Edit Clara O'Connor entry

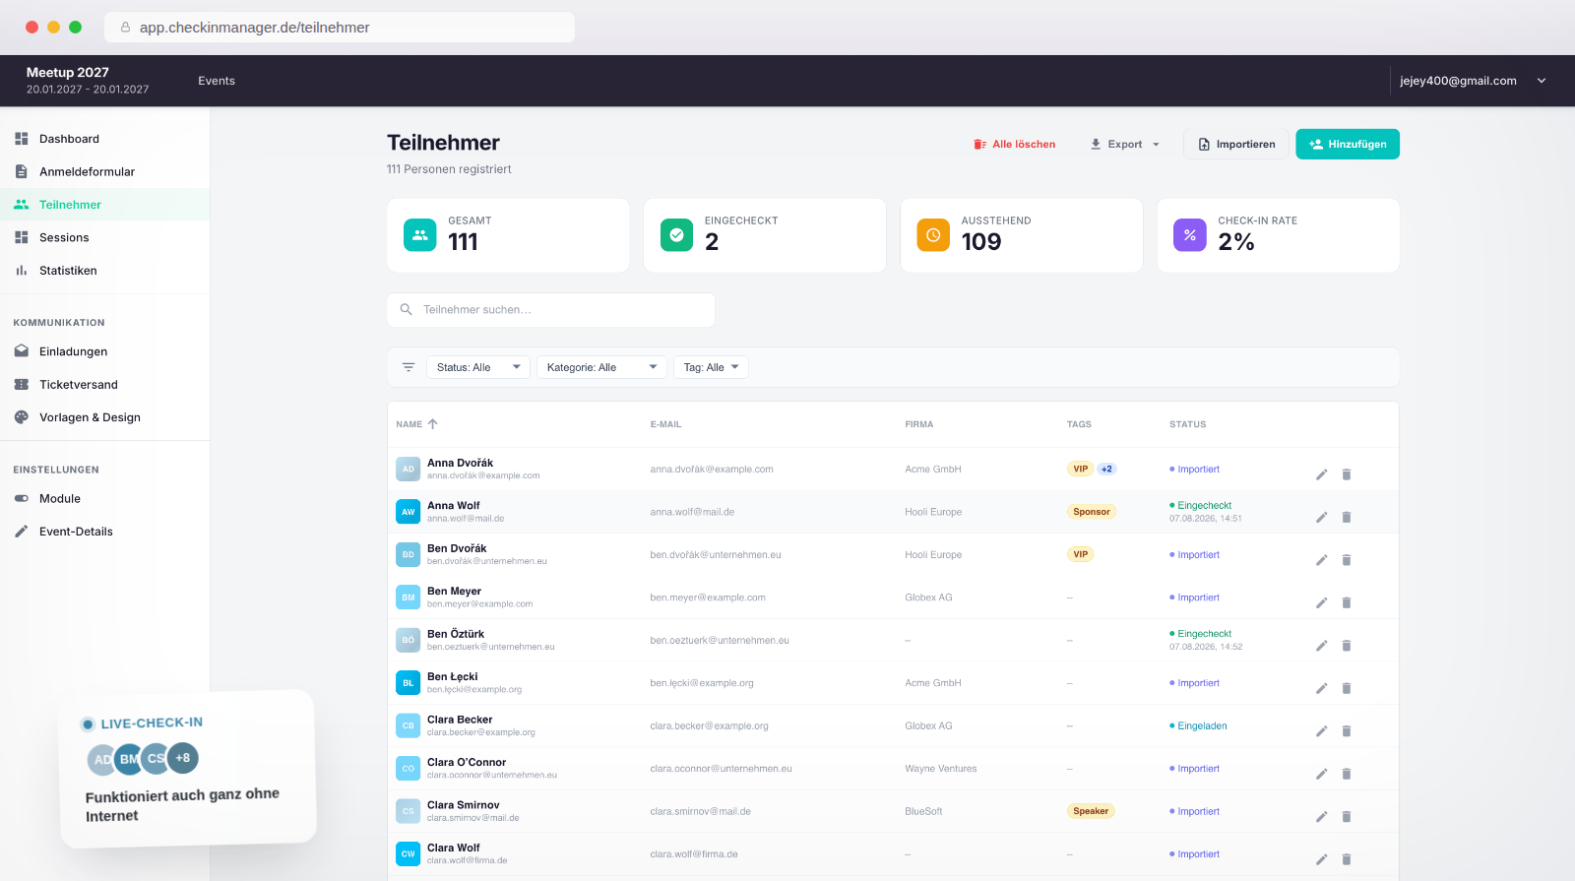[1322, 774]
